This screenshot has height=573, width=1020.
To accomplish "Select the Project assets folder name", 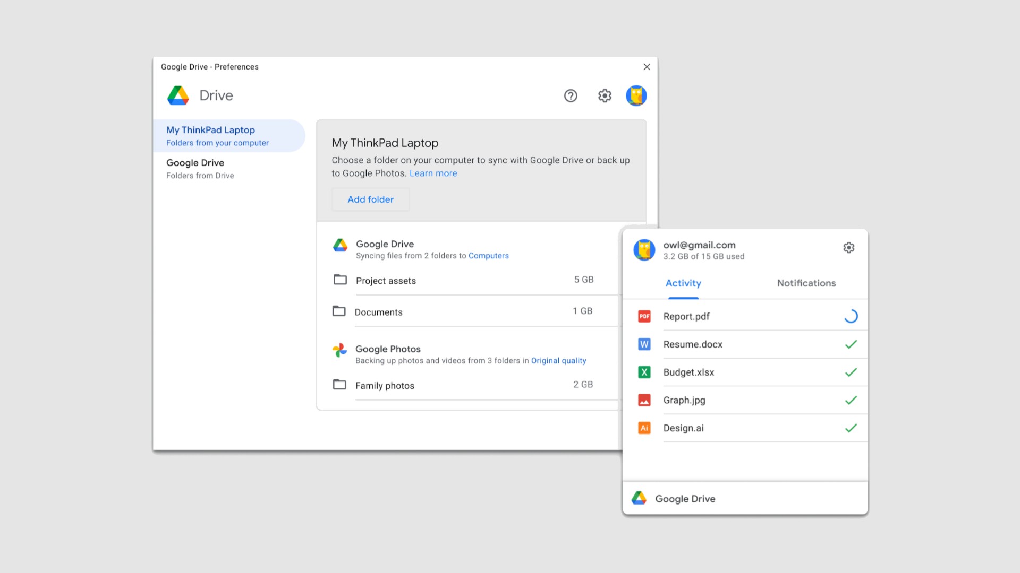I will coord(386,281).
